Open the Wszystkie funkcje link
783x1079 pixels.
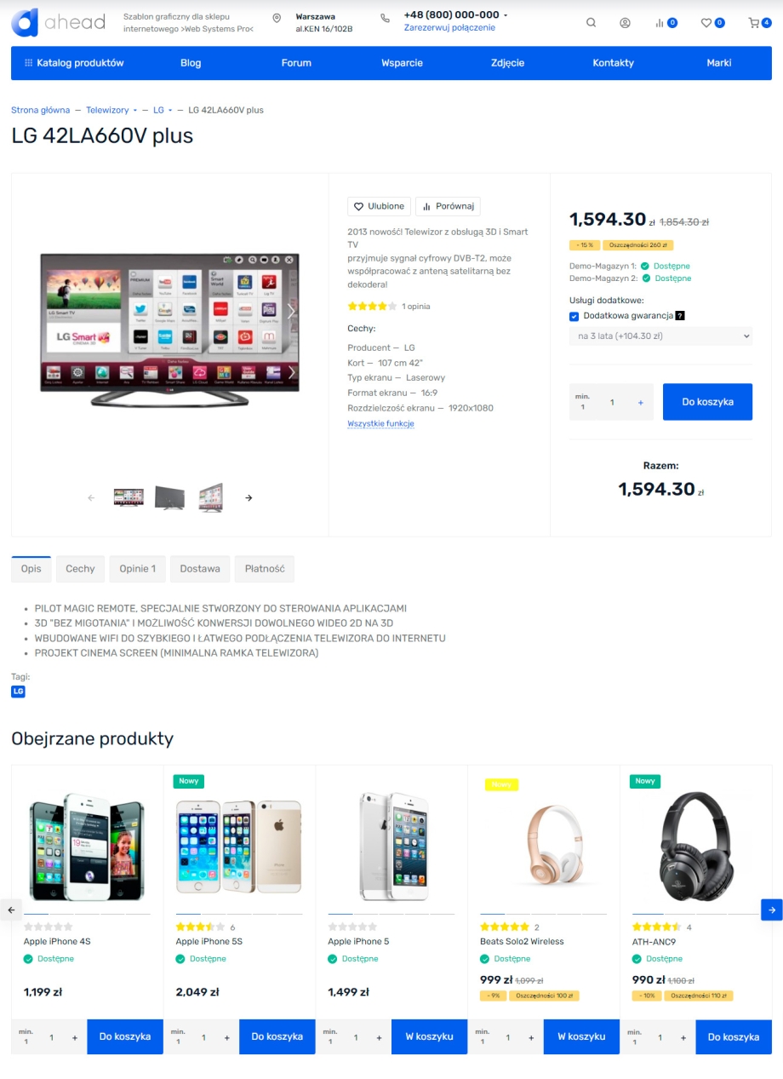(380, 423)
